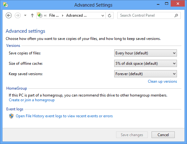Click the 'Versions' section label

coord(13,46)
